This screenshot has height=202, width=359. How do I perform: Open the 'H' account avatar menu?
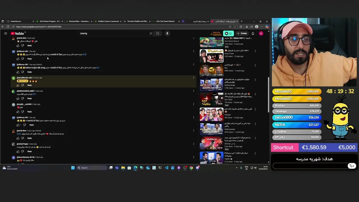coord(261,33)
